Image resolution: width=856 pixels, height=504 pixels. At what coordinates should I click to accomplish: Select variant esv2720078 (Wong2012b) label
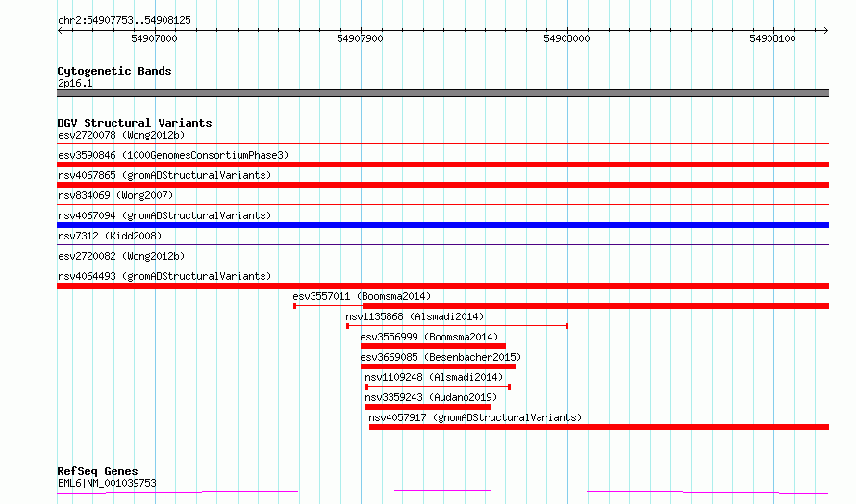pyautogui.click(x=121, y=135)
